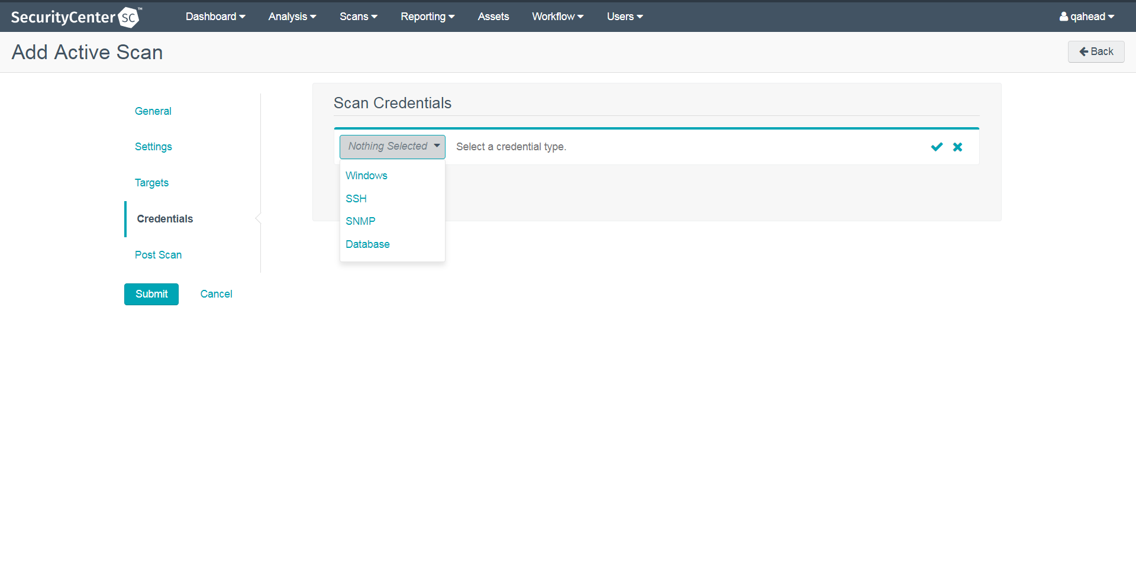Click the SecurityCenter logo
Viewport: 1136px width, 562px height.
click(x=76, y=17)
